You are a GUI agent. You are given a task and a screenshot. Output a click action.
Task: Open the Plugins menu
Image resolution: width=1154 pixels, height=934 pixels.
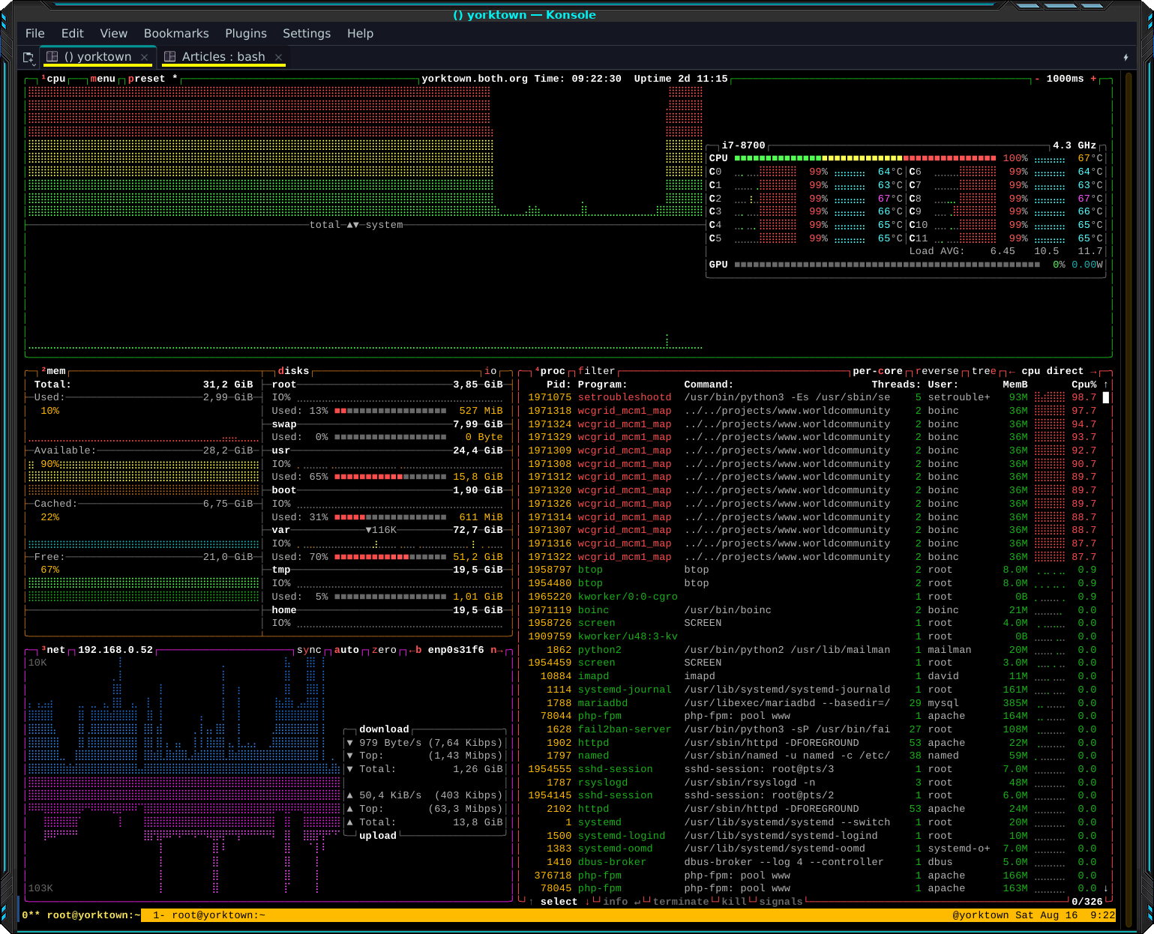[x=246, y=34]
